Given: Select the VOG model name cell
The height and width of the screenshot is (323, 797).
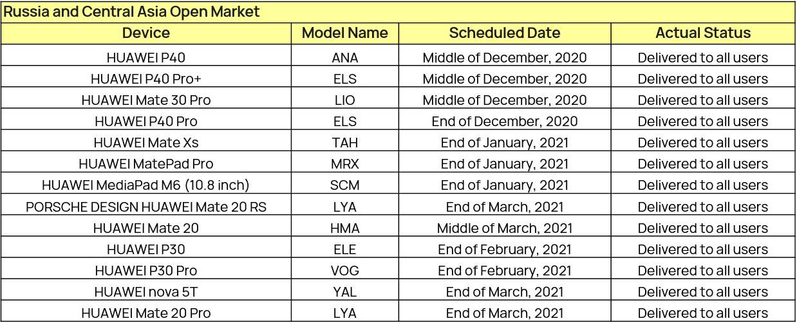Looking at the screenshot, I should coord(345,270).
